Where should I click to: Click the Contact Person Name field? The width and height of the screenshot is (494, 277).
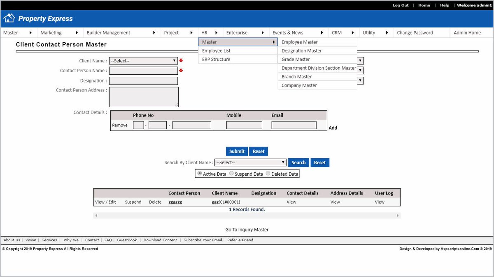pos(143,71)
